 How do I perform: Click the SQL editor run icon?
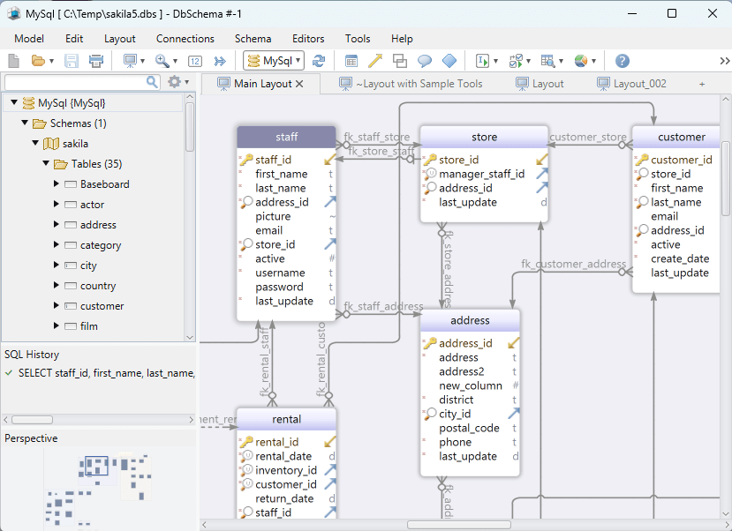coord(482,61)
